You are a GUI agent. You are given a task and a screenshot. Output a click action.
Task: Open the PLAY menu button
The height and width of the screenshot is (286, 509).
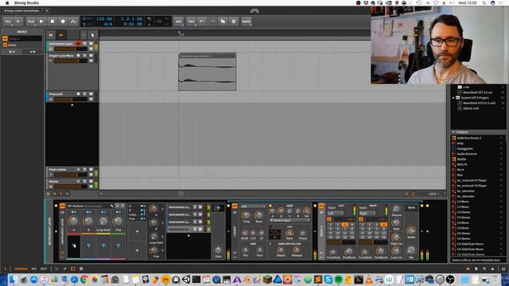[x=31, y=21]
